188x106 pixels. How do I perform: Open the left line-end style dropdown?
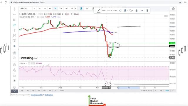click(110, 11)
